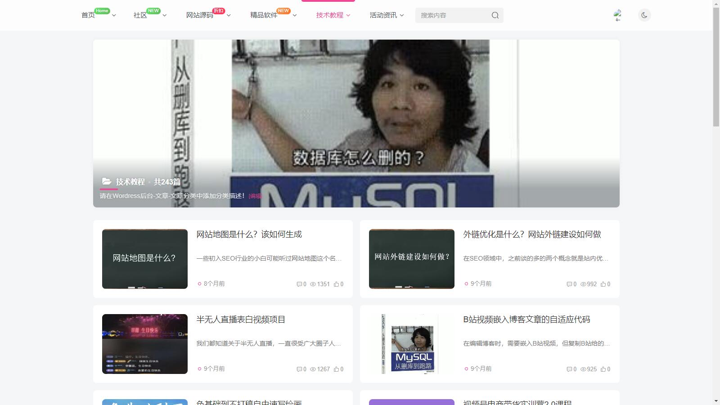Toggle dark mode with the moon icon
720x405 pixels.
point(644,15)
